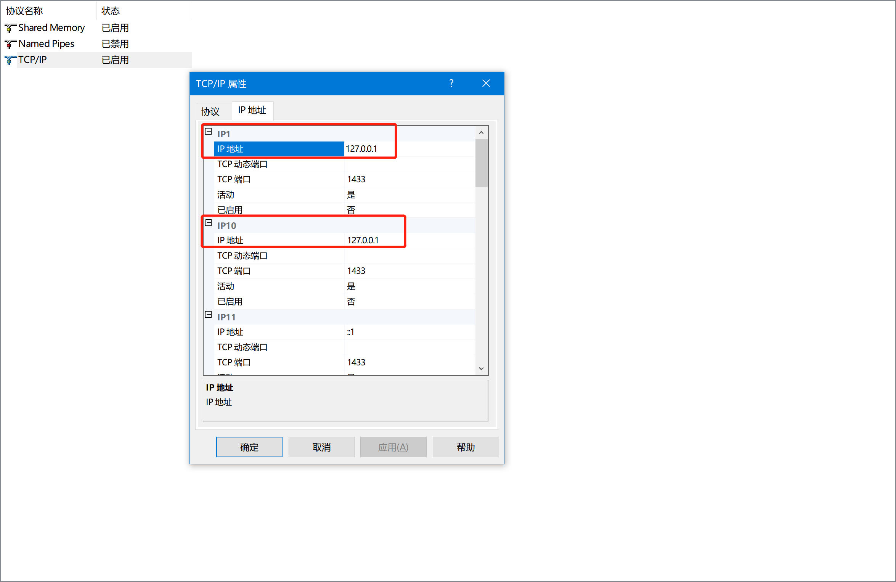Click IP1 address value 127.0.0.1
This screenshot has width=896, height=582.
coord(361,149)
